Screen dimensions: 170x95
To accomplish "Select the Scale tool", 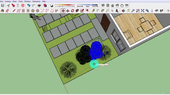I will 82,11.
